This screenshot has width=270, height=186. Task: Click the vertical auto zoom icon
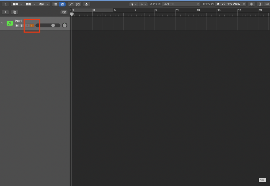click(260, 4)
